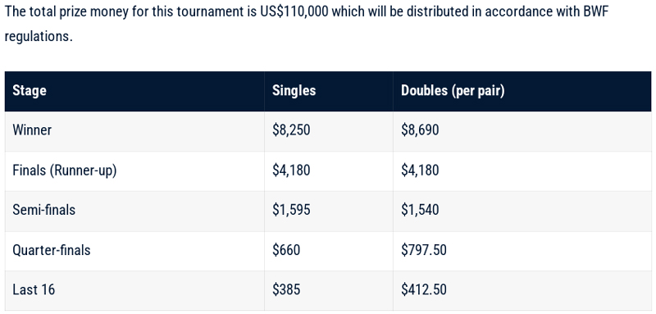
Task: Click the $385 Last 16 singles amount
Action: point(286,289)
